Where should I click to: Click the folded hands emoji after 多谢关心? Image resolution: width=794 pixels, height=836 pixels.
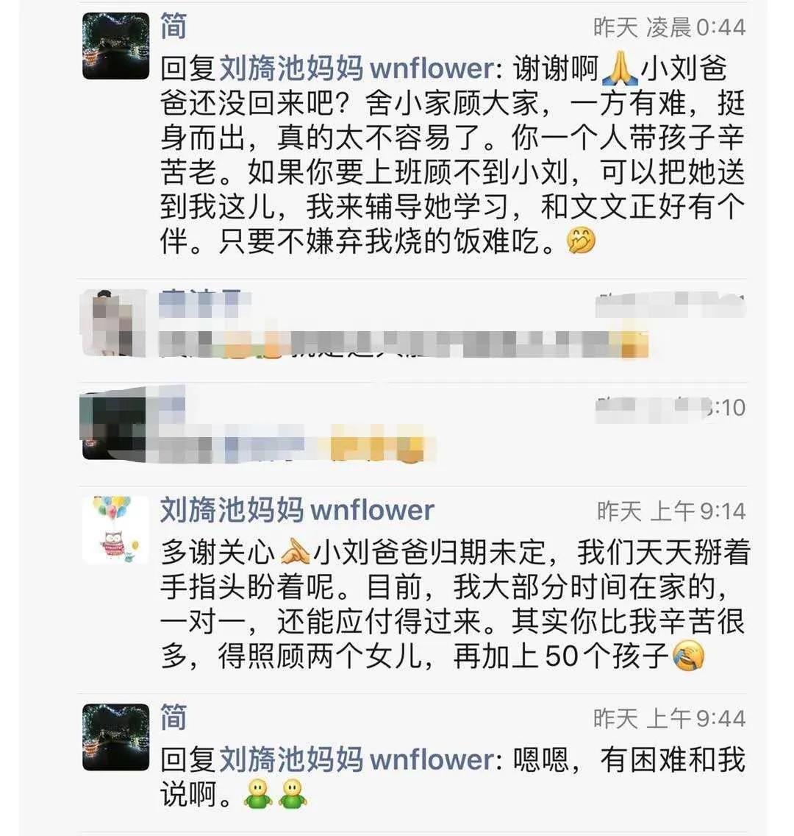click(x=294, y=553)
